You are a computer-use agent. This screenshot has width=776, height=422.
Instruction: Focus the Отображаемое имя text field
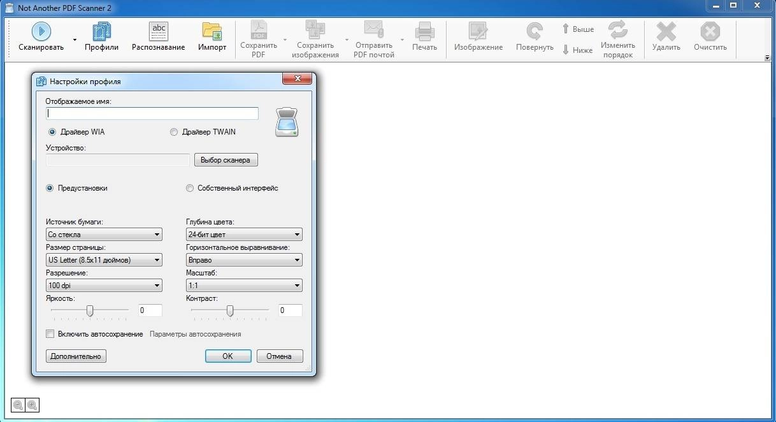pos(152,113)
